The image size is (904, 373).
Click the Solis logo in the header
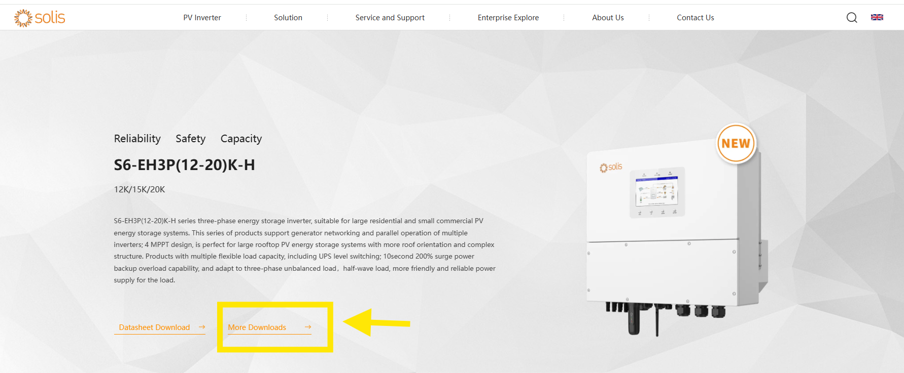(x=40, y=18)
